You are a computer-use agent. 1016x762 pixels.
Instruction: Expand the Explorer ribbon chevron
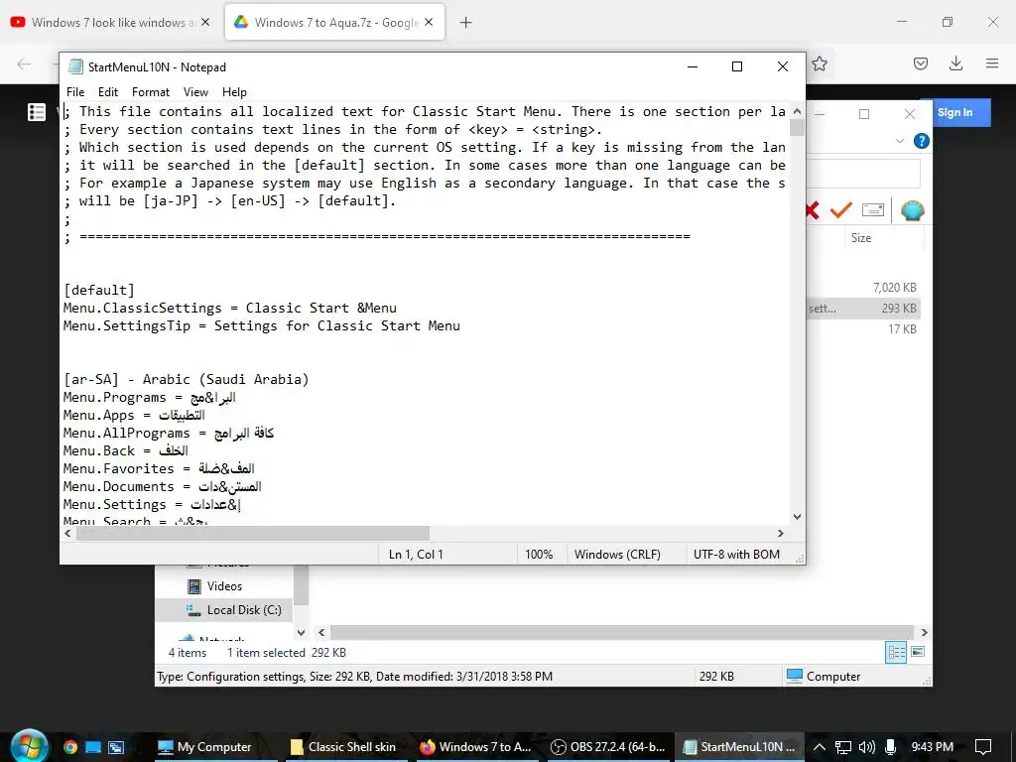pos(899,141)
